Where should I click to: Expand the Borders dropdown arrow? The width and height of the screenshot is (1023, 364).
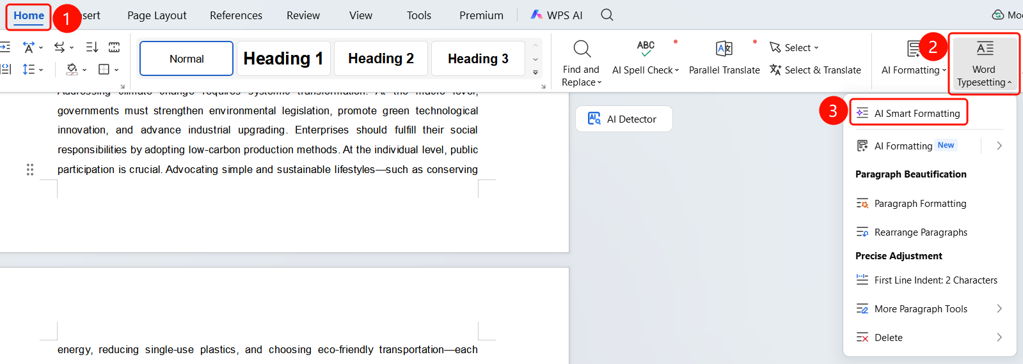116,70
